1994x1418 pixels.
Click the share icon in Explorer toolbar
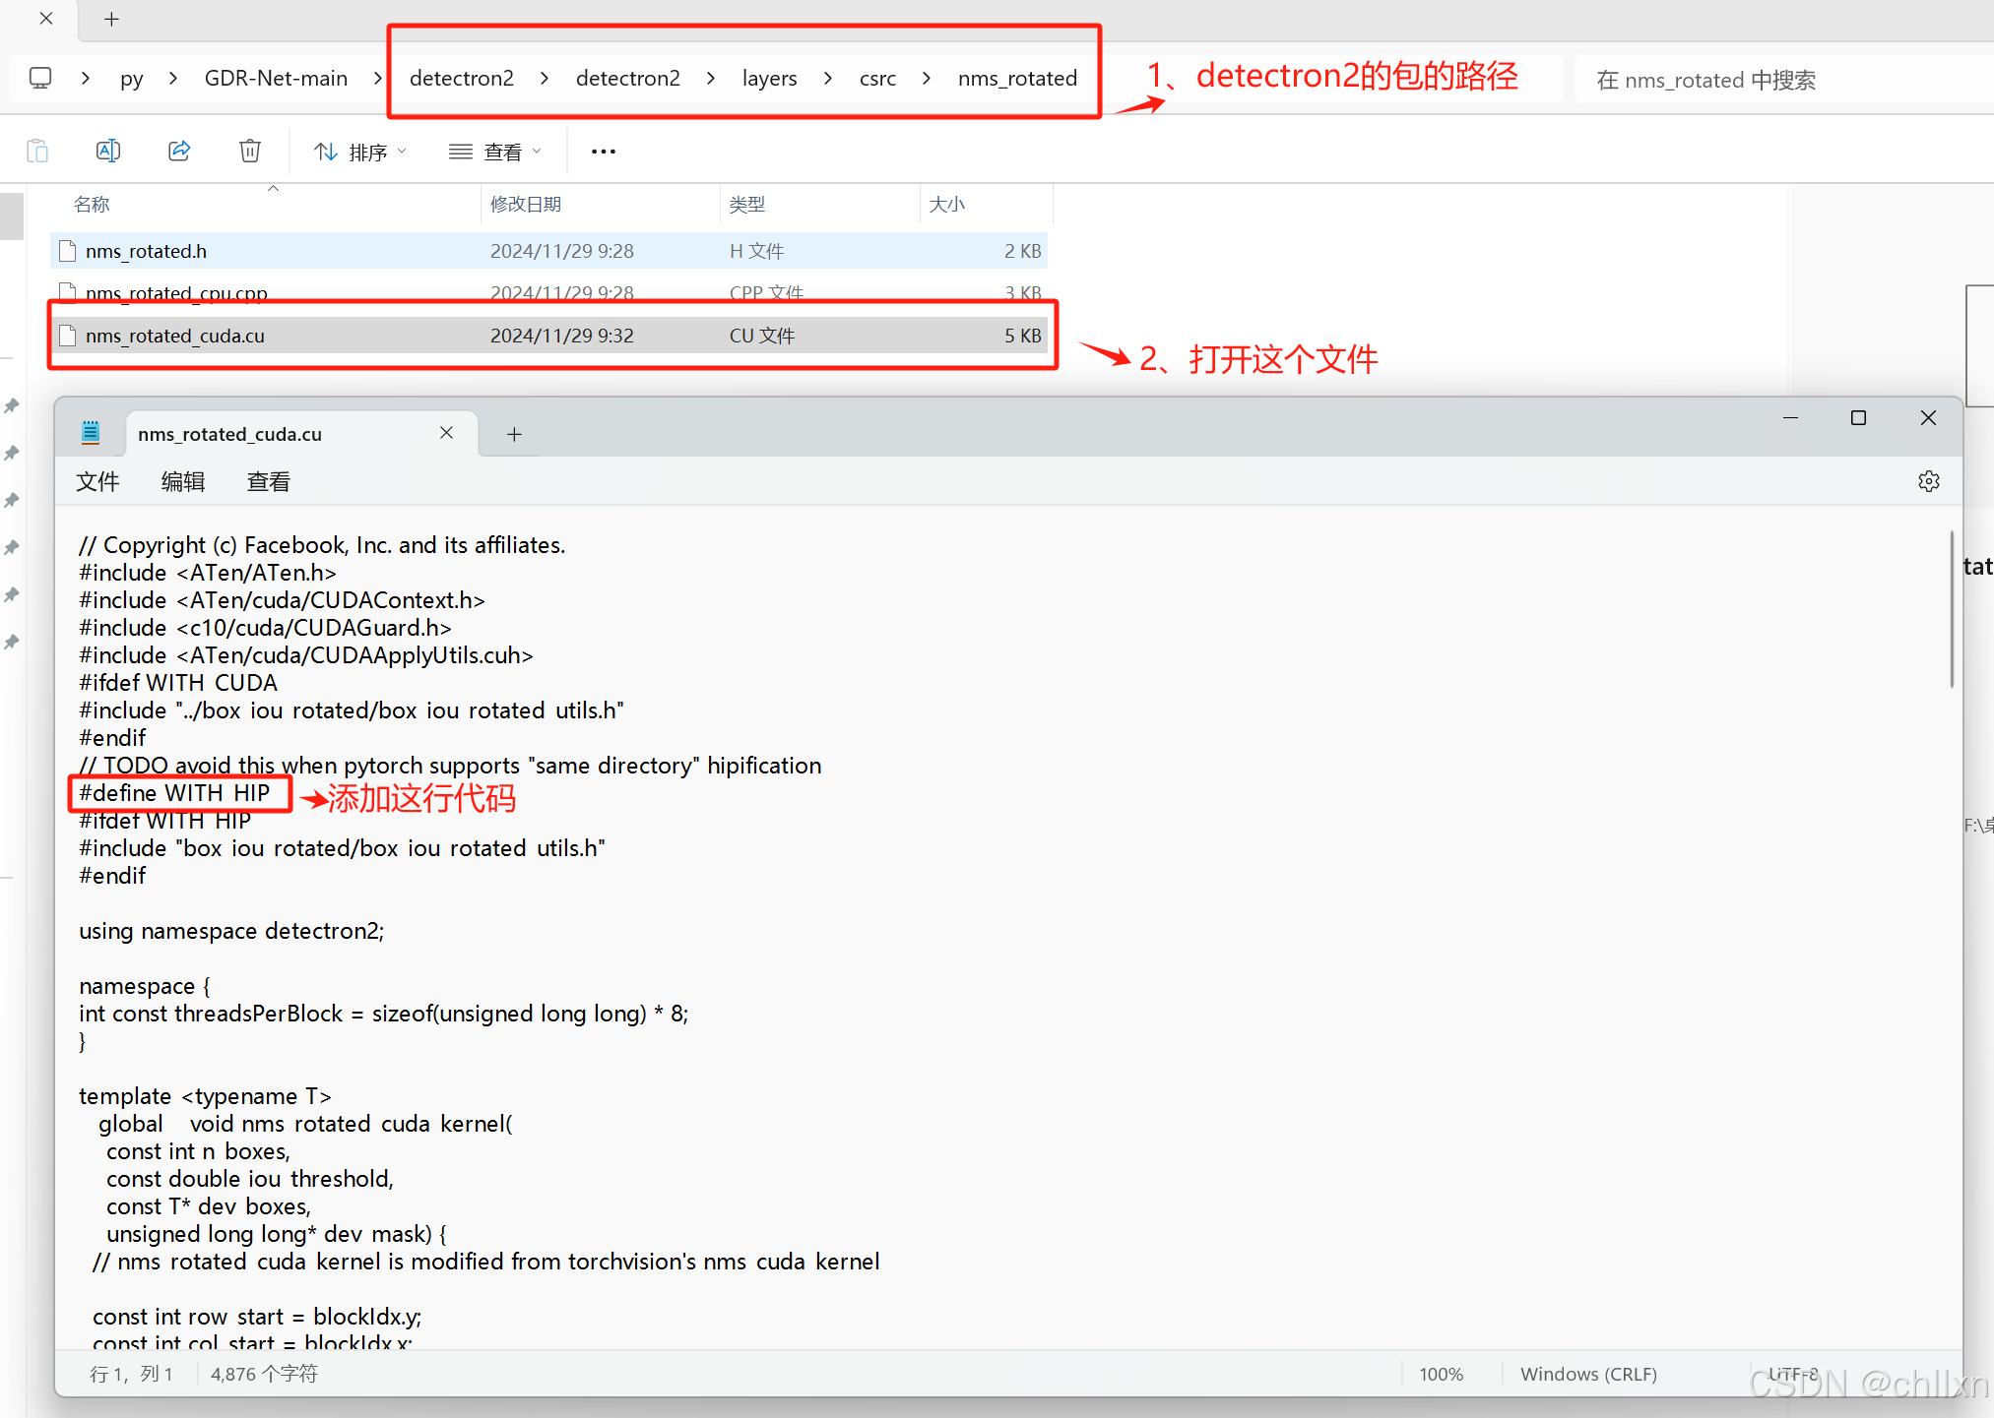pyautogui.click(x=179, y=151)
